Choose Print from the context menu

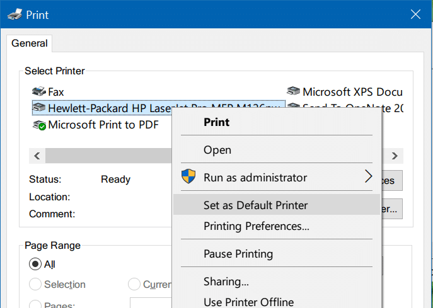[277, 122]
